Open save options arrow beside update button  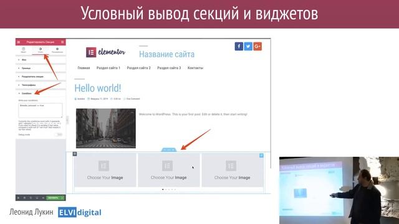(x=62, y=198)
